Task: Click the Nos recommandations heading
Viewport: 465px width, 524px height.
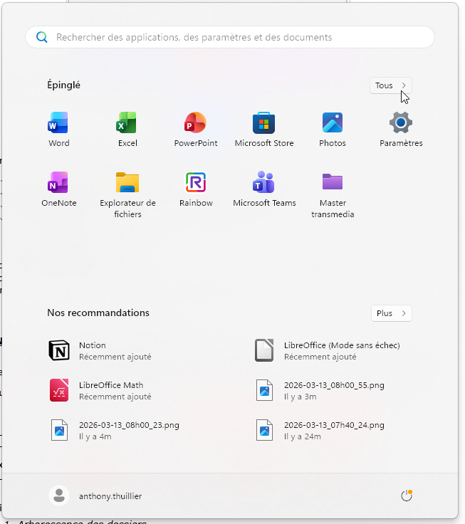Action: (98, 313)
